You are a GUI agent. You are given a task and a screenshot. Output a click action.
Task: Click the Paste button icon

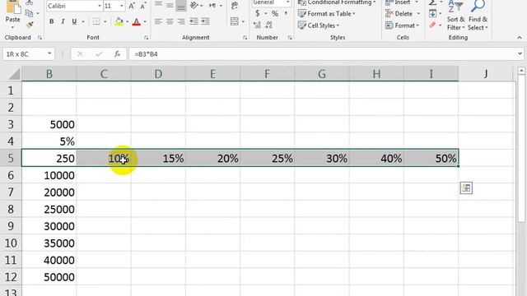pyautogui.click(x=13, y=7)
